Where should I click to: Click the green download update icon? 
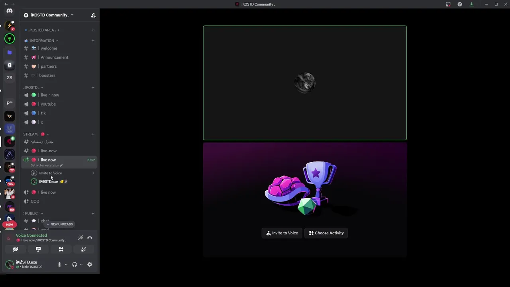[471, 4]
